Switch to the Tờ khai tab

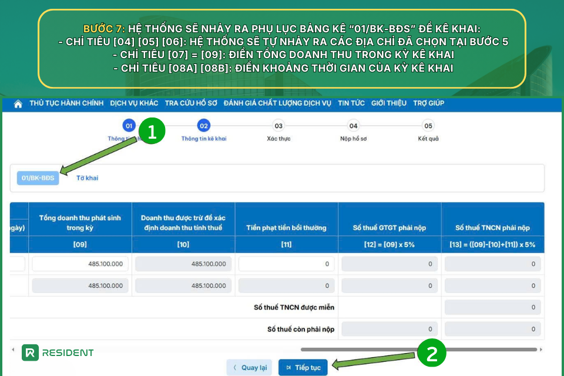click(87, 178)
